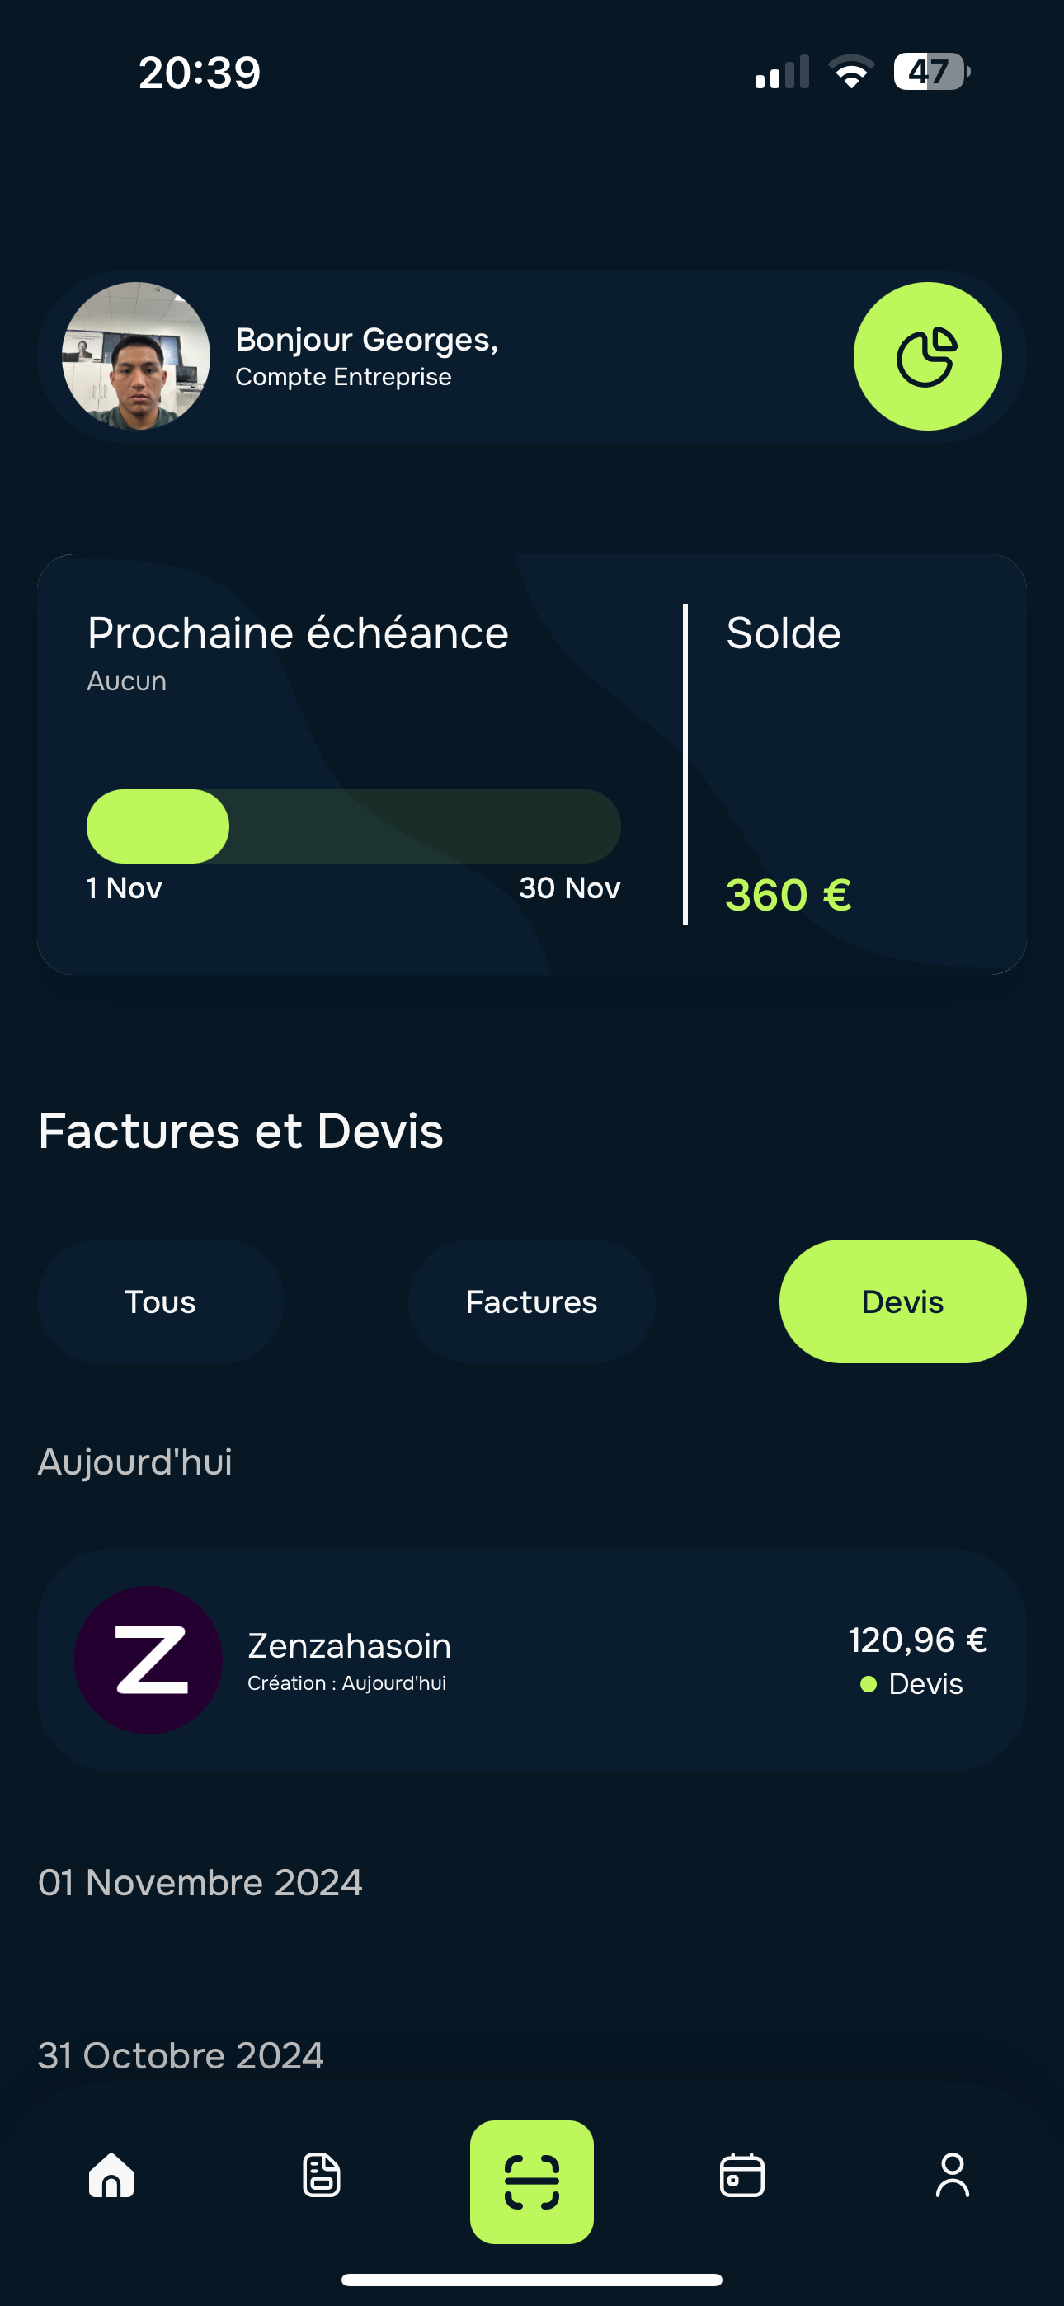Click the November progress bar
The height and width of the screenshot is (2306, 1064).
pos(353,826)
